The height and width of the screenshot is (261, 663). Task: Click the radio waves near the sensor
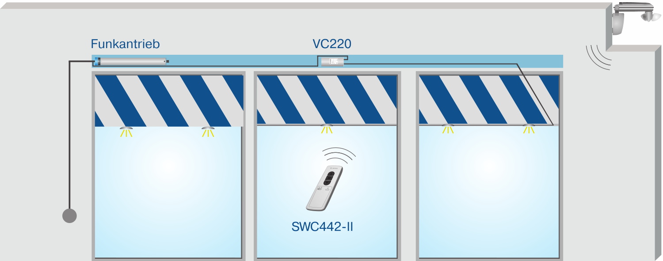click(x=598, y=57)
